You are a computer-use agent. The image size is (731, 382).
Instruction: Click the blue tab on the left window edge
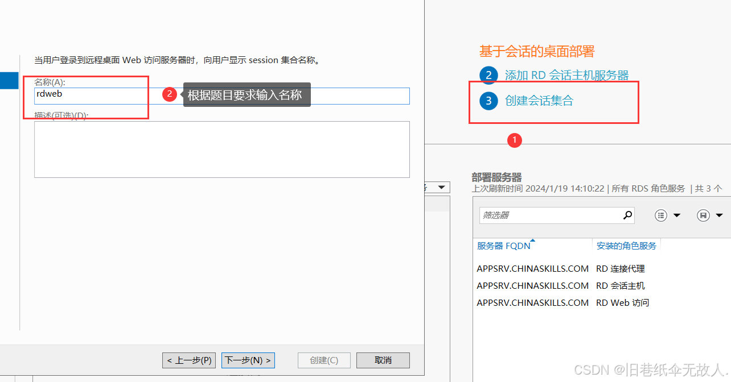(9, 80)
